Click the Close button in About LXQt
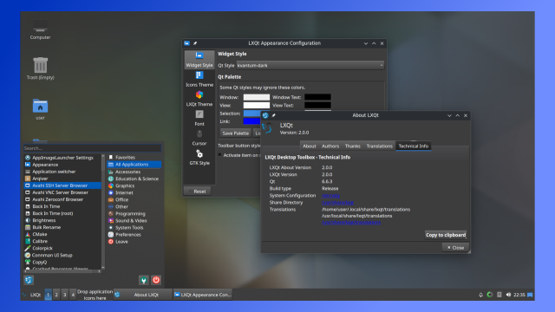The image size is (555, 312). tap(455, 248)
